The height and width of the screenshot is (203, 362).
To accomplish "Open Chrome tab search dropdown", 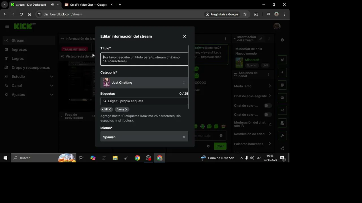I will 5,5.
